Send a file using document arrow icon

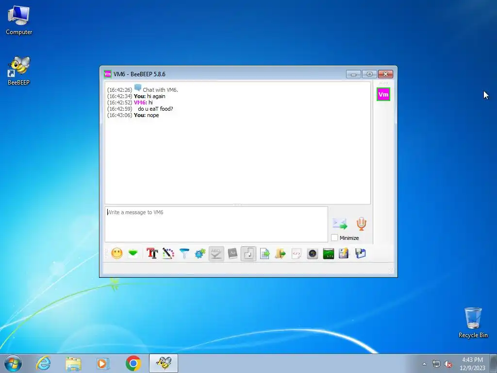(x=265, y=254)
